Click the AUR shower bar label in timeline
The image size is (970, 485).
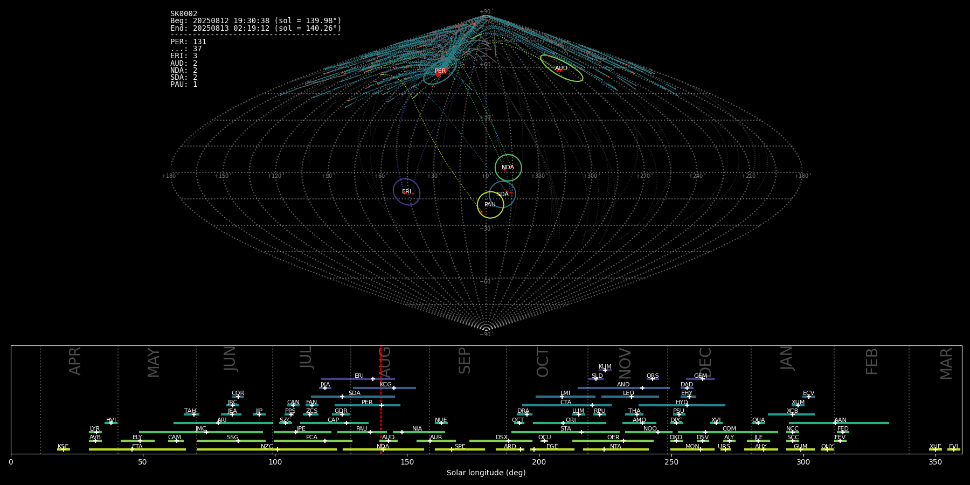pyautogui.click(x=436, y=438)
